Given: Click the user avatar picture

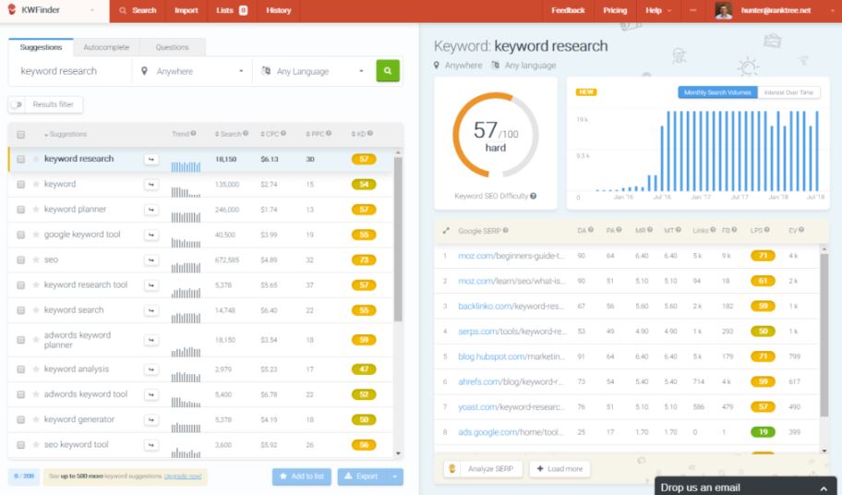Looking at the screenshot, I should (x=724, y=11).
